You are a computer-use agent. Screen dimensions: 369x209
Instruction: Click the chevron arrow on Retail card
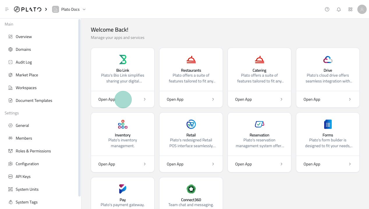[213, 164]
